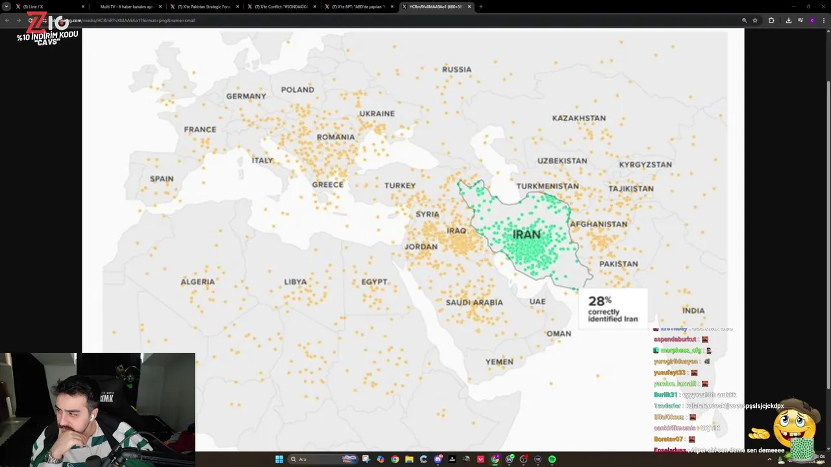Switch to the '(3) Liste / X' tab
This screenshot has height=467, width=831.
coord(51,6)
